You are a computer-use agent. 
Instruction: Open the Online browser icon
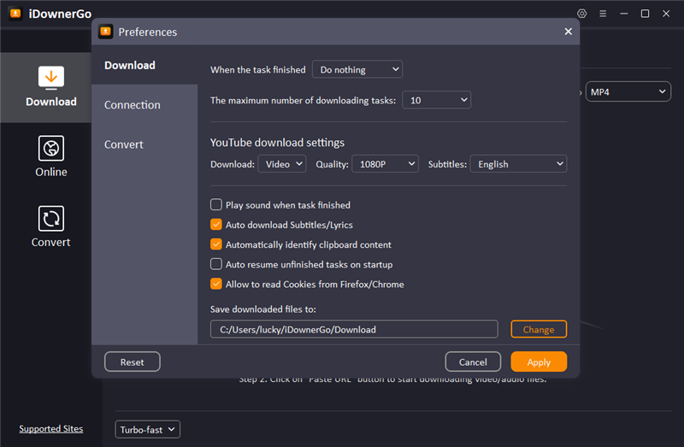pos(51,148)
